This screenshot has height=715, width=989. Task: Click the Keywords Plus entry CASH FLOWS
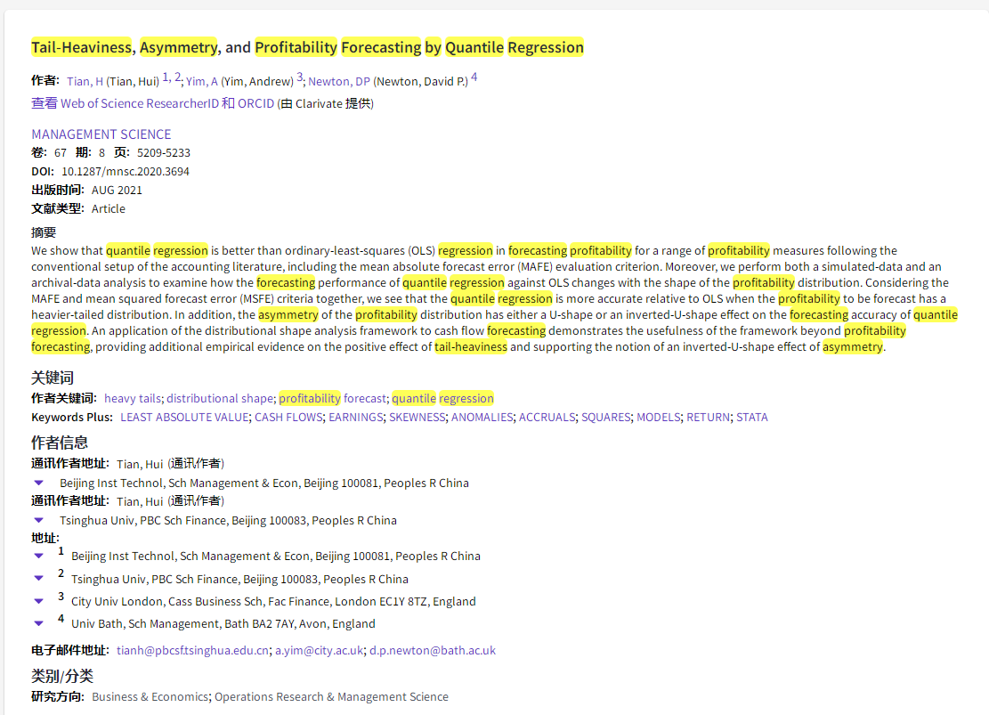pos(288,417)
